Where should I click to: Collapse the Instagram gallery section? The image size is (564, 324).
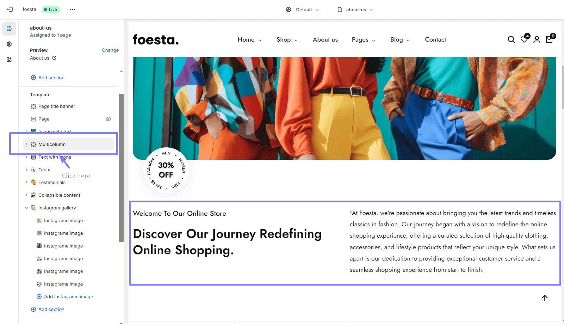coord(26,208)
